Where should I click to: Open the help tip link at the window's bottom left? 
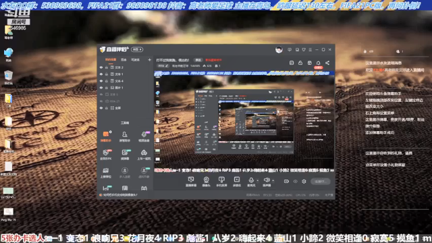[x=120, y=195]
